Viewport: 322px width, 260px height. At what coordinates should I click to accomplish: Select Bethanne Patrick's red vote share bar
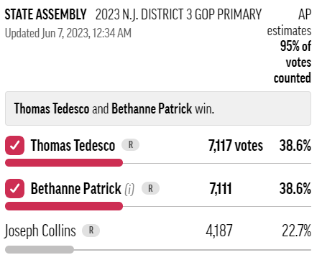64,206
